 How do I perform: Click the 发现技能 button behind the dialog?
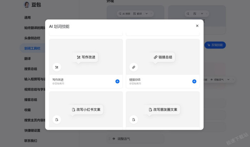pyautogui.click(x=215, y=45)
